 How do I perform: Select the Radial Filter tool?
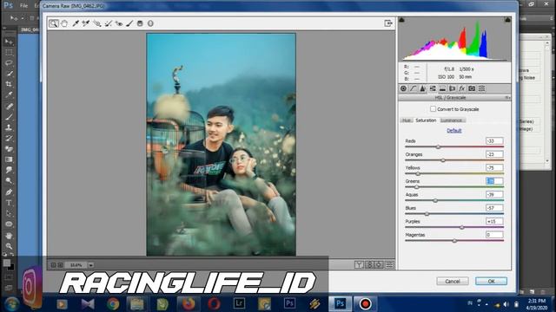click(x=150, y=23)
